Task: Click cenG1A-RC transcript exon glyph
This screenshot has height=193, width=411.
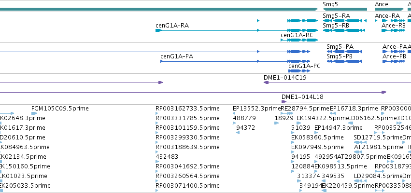Action: (x=299, y=40)
